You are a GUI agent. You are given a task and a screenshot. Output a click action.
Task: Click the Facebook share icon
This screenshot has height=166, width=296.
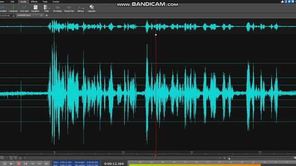point(286,1)
